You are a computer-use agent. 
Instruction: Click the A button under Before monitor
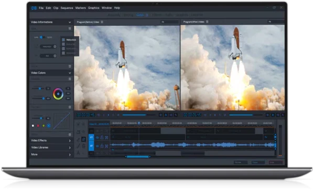click(166, 115)
